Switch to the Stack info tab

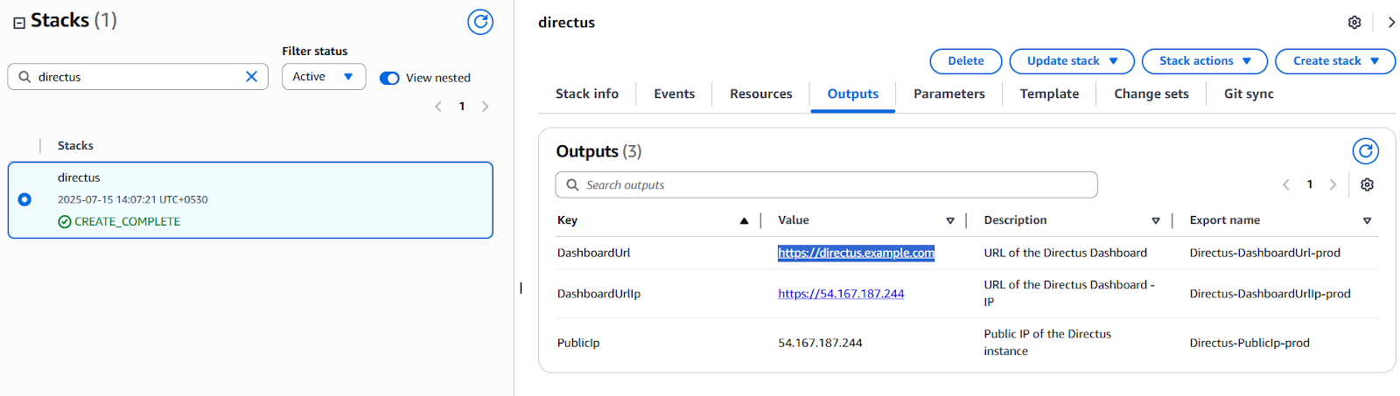point(587,94)
